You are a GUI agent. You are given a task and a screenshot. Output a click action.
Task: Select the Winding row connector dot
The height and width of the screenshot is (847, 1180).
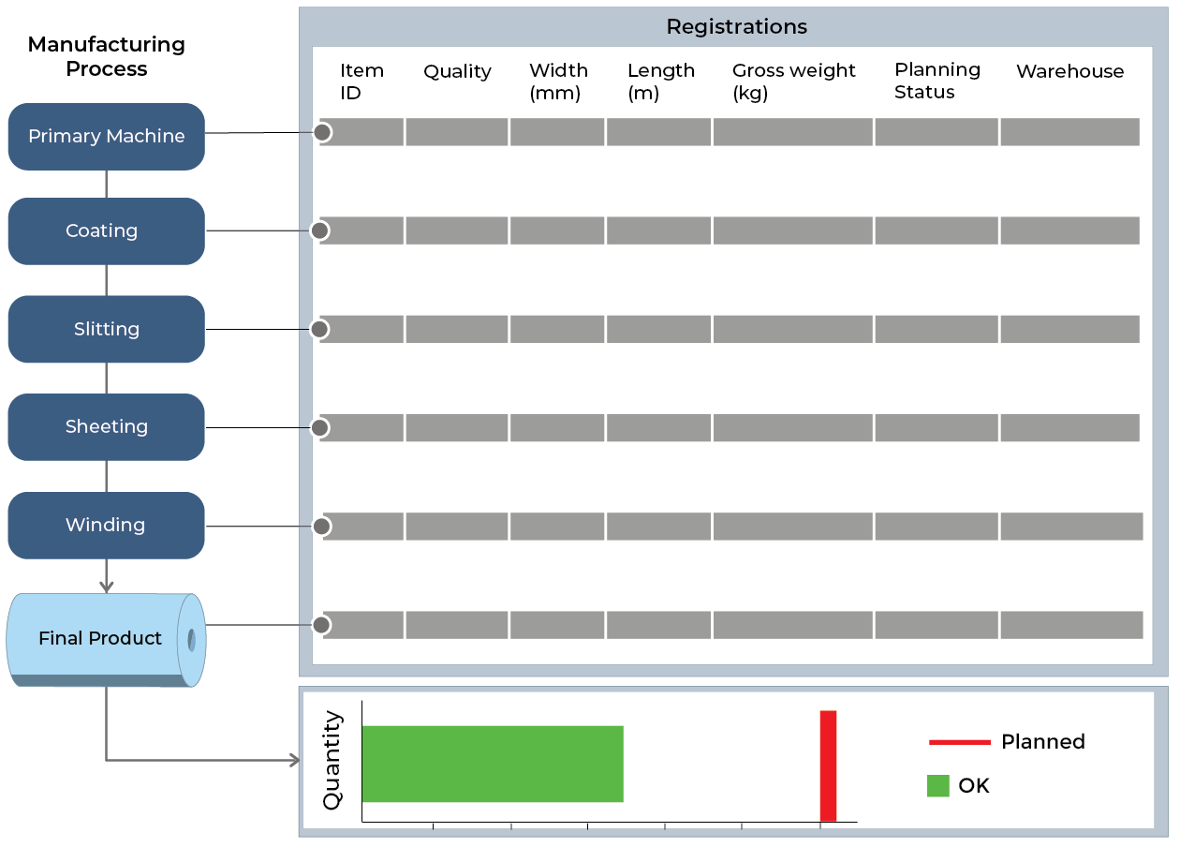click(x=322, y=527)
